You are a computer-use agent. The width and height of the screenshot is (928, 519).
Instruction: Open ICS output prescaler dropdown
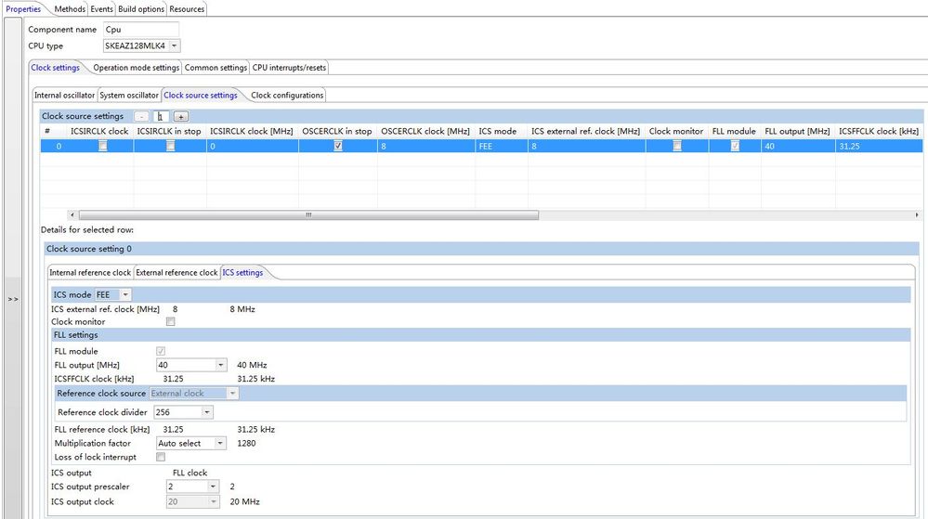(213, 487)
